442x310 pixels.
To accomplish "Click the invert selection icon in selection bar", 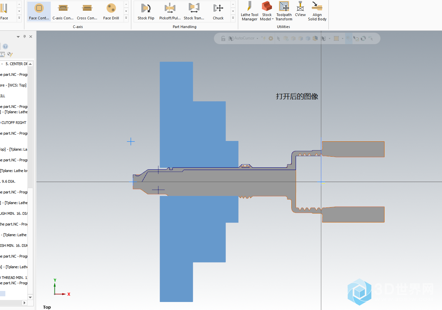I will pos(363,38).
